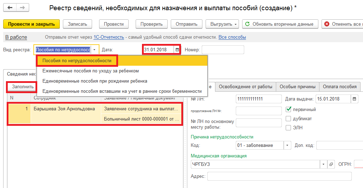The width and height of the screenshot is (363, 188).
Task: Open the date calendar picker icon
Action: 177,50
